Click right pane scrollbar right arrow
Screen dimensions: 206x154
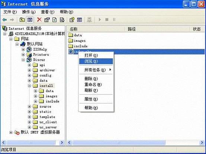click(x=202, y=142)
